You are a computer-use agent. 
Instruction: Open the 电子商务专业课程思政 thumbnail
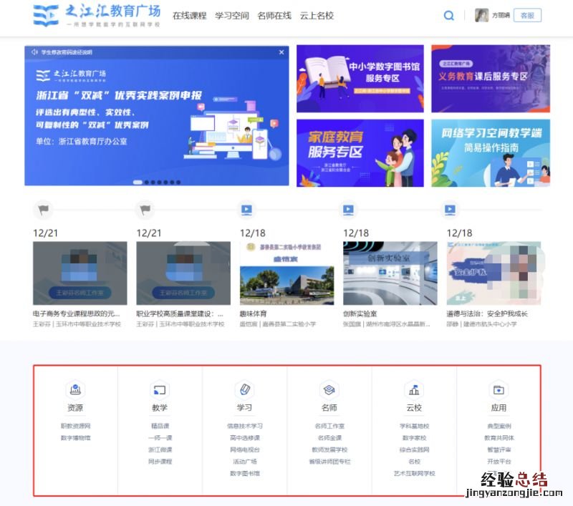80,273
